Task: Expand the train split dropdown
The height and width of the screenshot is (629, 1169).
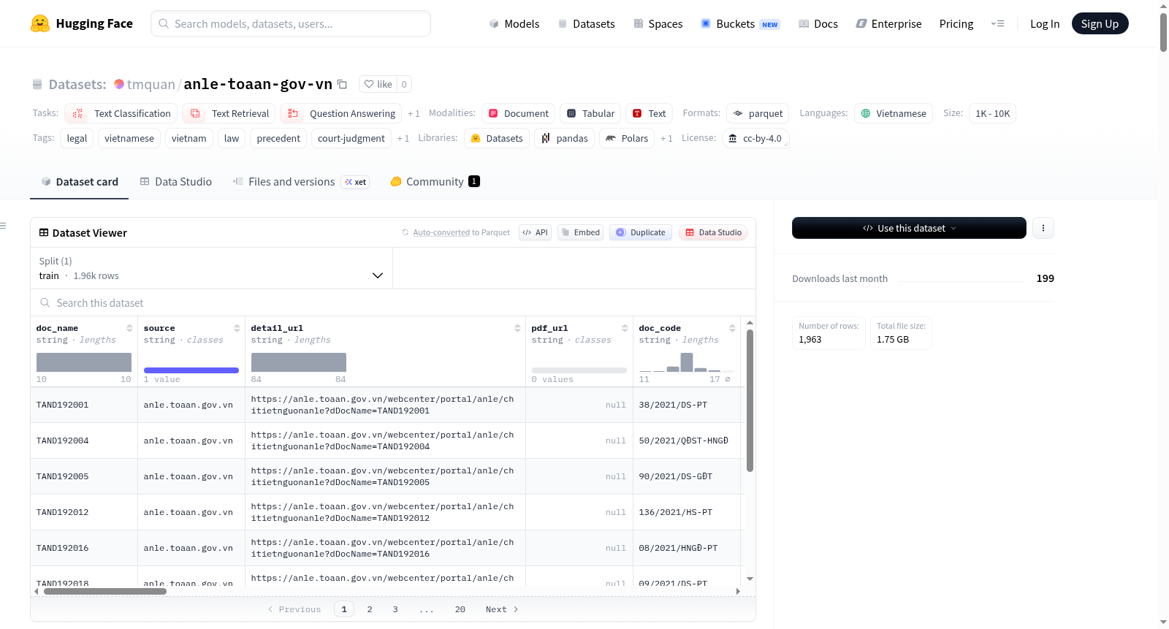Action: [x=211, y=268]
